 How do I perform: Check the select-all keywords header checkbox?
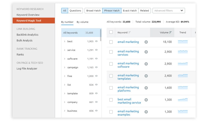pyautogui.click(x=111, y=32)
